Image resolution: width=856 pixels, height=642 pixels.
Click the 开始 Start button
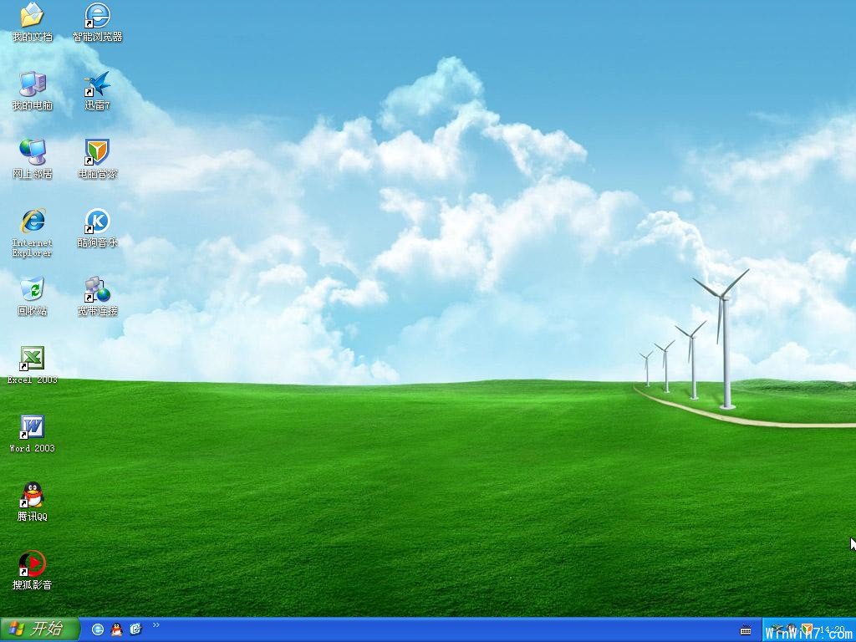[40, 629]
